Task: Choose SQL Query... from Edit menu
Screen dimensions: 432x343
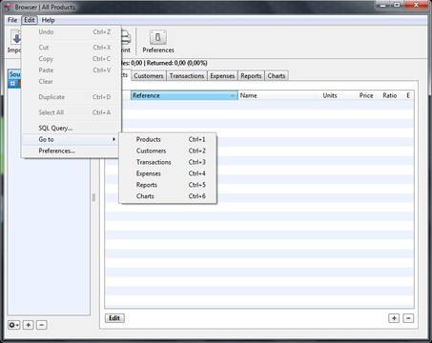Action: [x=72, y=128]
